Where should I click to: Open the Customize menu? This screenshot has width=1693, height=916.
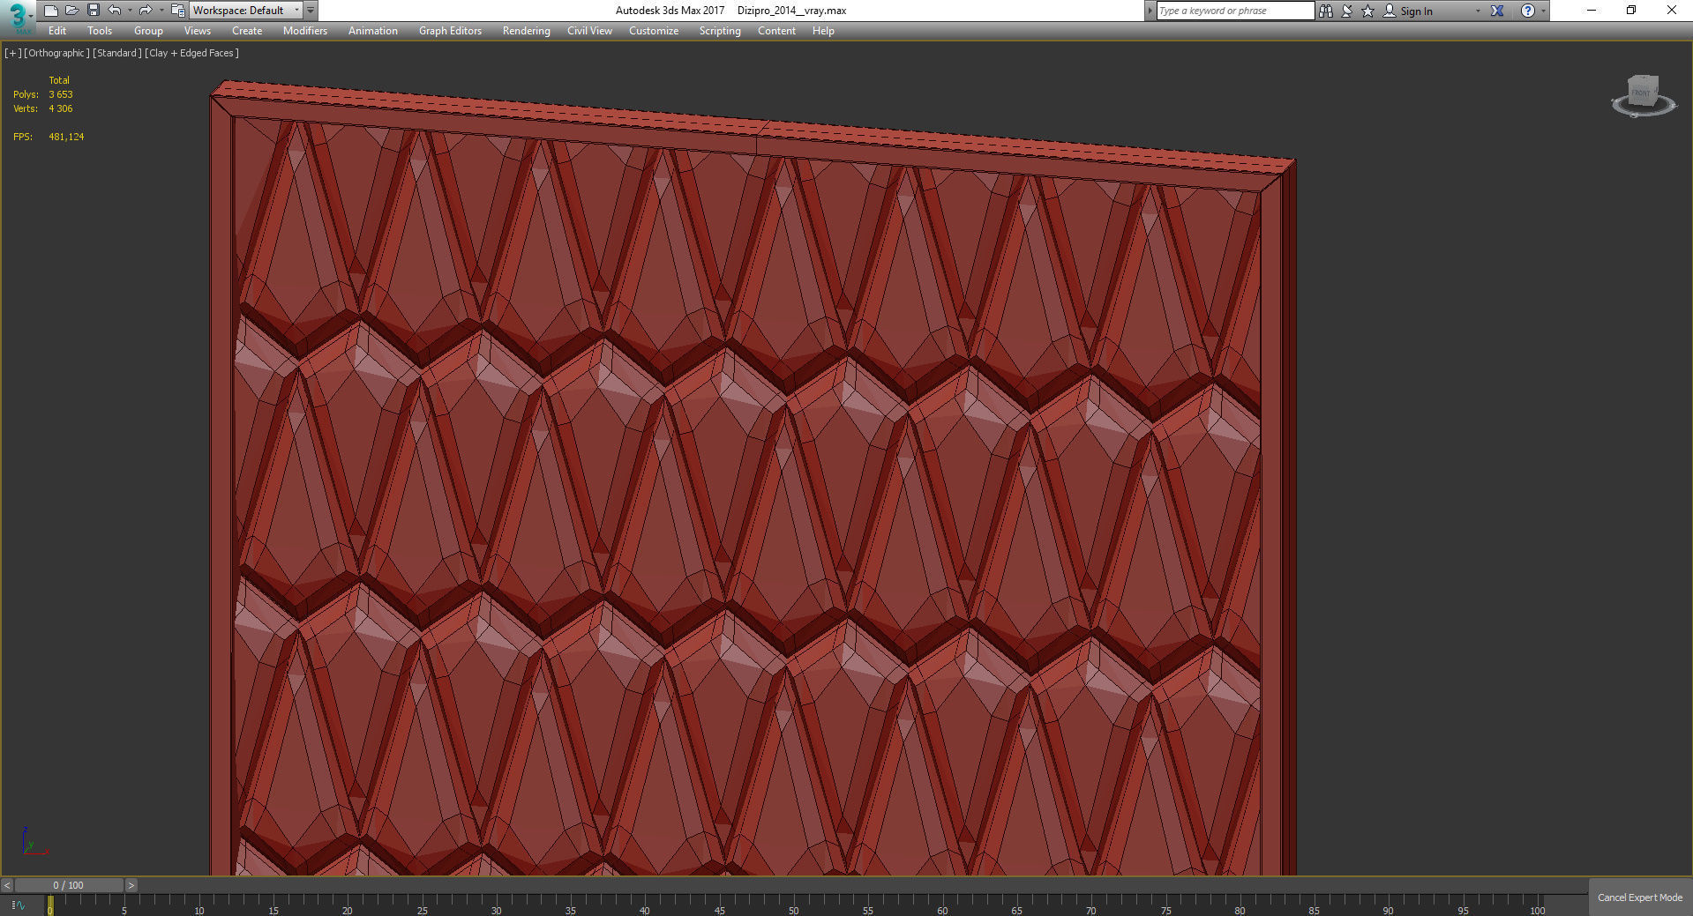(x=654, y=31)
